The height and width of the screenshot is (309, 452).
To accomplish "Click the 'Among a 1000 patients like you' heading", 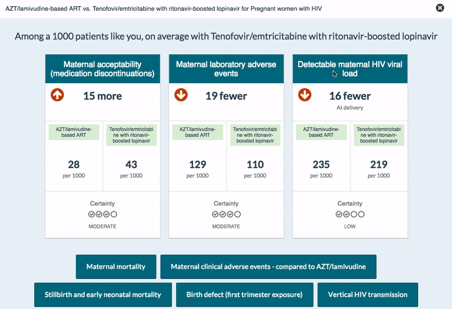I will (226, 37).
